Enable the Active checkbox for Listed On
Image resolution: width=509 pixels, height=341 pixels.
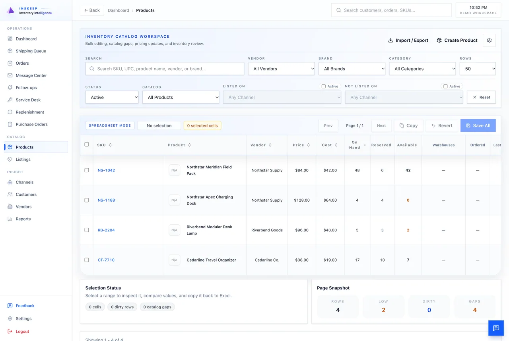(324, 86)
